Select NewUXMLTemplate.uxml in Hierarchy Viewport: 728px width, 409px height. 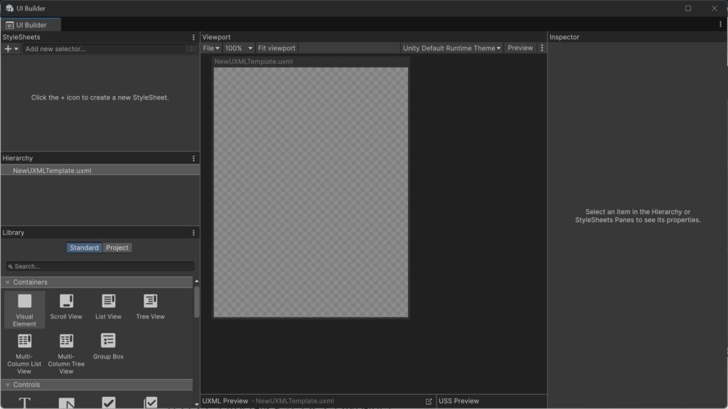point(100,171)
